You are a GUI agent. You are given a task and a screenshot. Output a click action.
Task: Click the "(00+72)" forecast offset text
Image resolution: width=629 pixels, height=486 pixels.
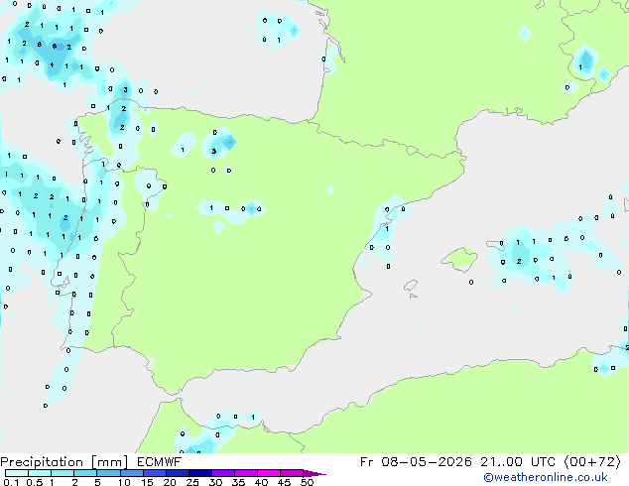click(592, 462)
